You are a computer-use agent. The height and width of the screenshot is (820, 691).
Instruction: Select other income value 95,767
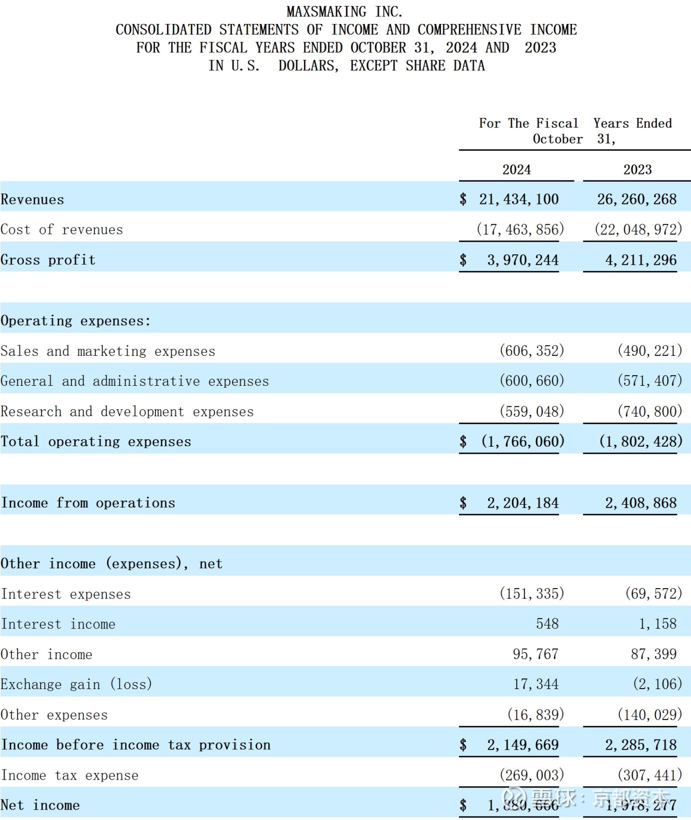tap(535, 654)
